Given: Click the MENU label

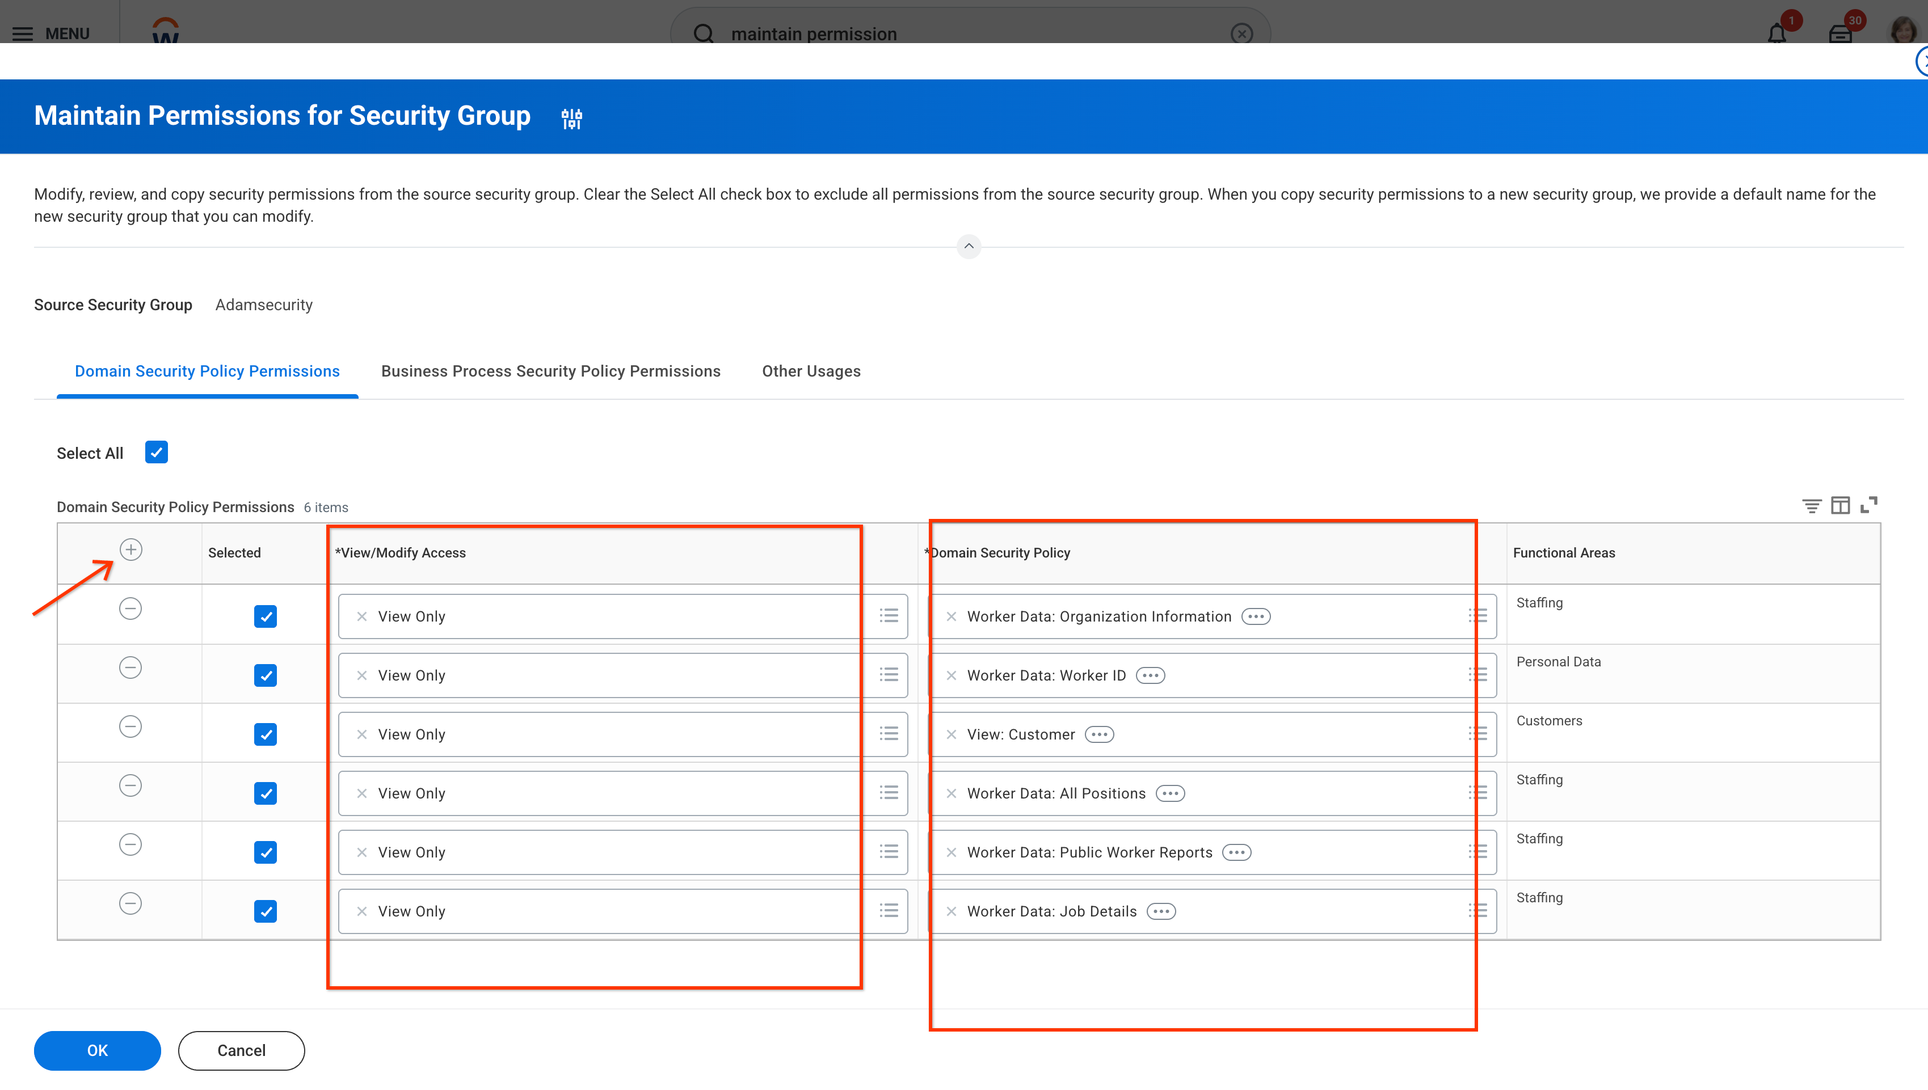Looking at the screenshot, I should coord(68,33).
